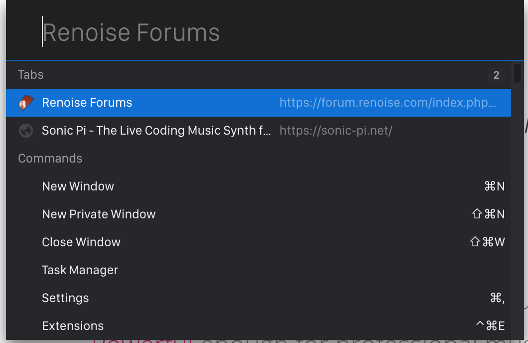Click the ⌃⌘E shortcut beside Extensions

coord(490,326)
